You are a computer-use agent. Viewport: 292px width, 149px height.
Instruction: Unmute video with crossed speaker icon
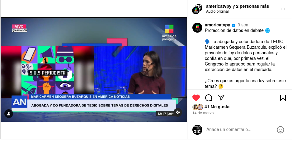(x=178, y=112)
